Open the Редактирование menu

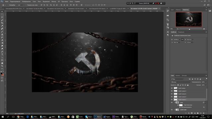coord(15,1)
